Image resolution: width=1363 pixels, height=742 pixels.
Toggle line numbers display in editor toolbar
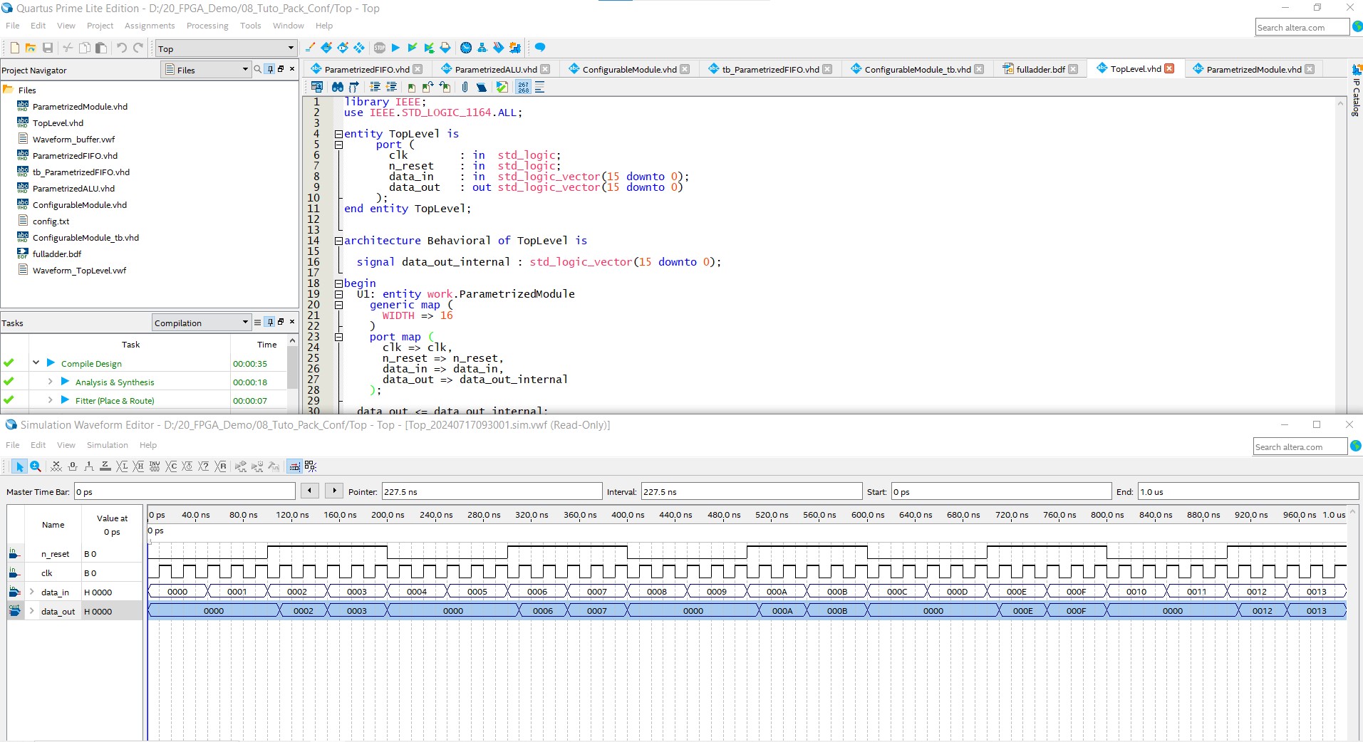point(524,87)
